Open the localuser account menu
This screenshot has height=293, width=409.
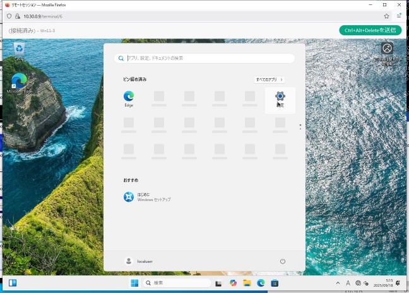pos(139,261)
